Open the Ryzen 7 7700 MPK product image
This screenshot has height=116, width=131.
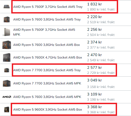[7, 83]
